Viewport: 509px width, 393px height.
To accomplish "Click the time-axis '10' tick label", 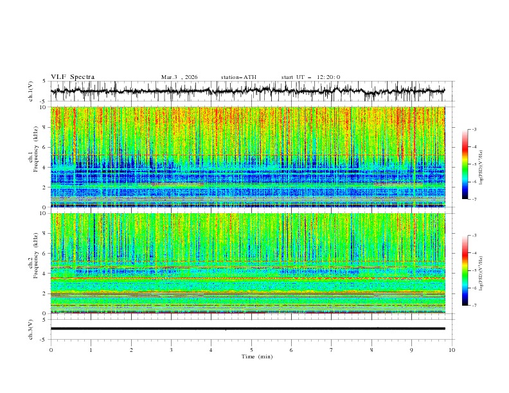I will [x=452, y=350].
